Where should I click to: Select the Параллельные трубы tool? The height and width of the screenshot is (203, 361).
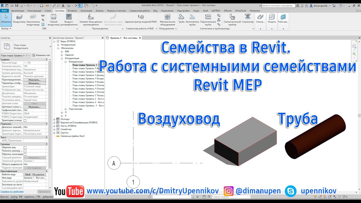click(208, 20)
